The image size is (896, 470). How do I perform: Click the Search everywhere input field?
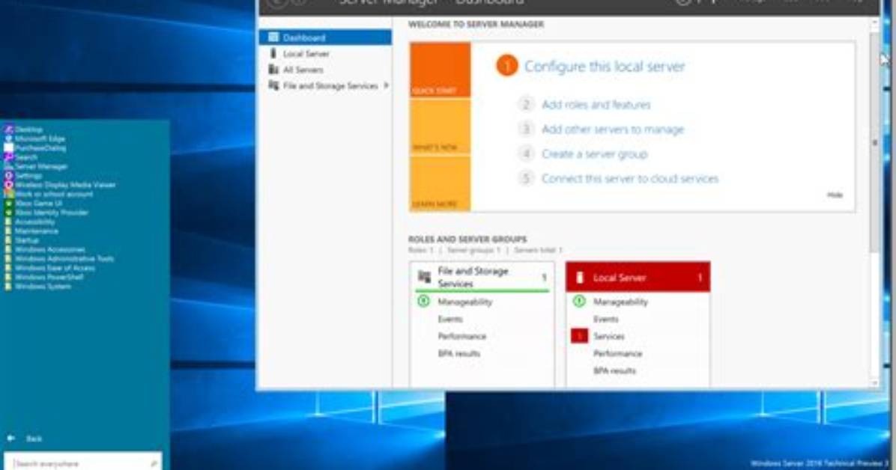coord(83,463)
